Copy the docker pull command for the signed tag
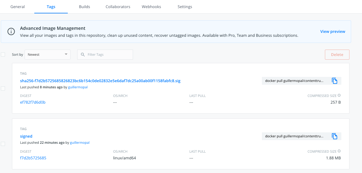Viewport: 362px width, 173px height. point(334,136)
